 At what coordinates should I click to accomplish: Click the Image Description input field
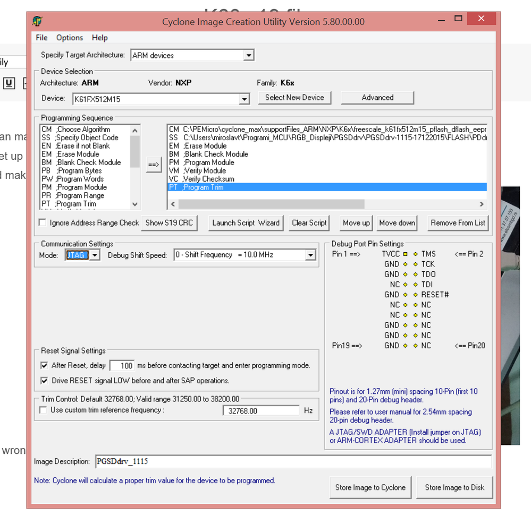(293, 461)
